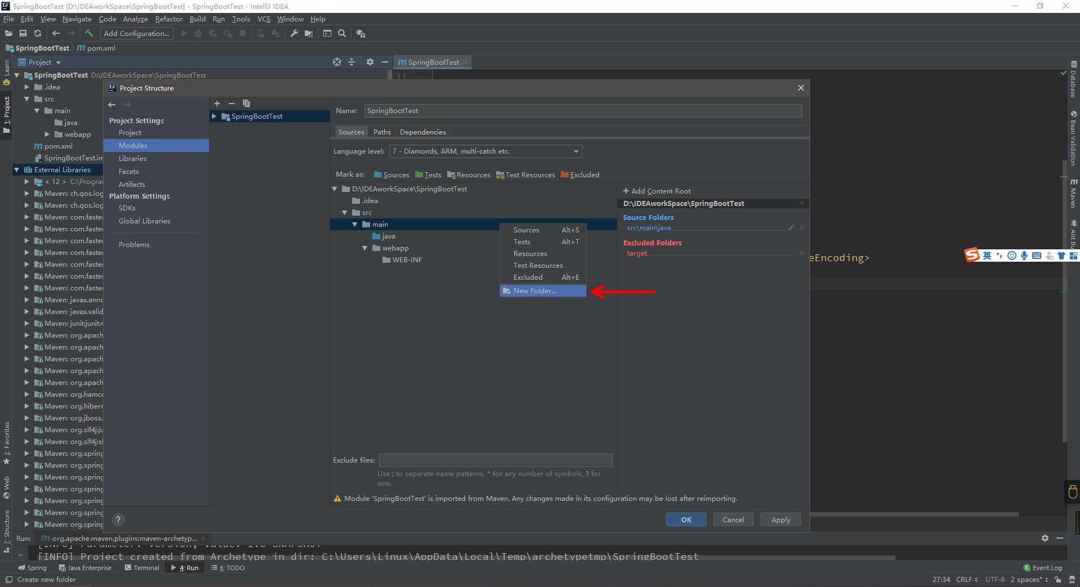1080x587 pixels.
Task: Click the locate/scroll-from-source target icon
Action: tap(337, 62)
